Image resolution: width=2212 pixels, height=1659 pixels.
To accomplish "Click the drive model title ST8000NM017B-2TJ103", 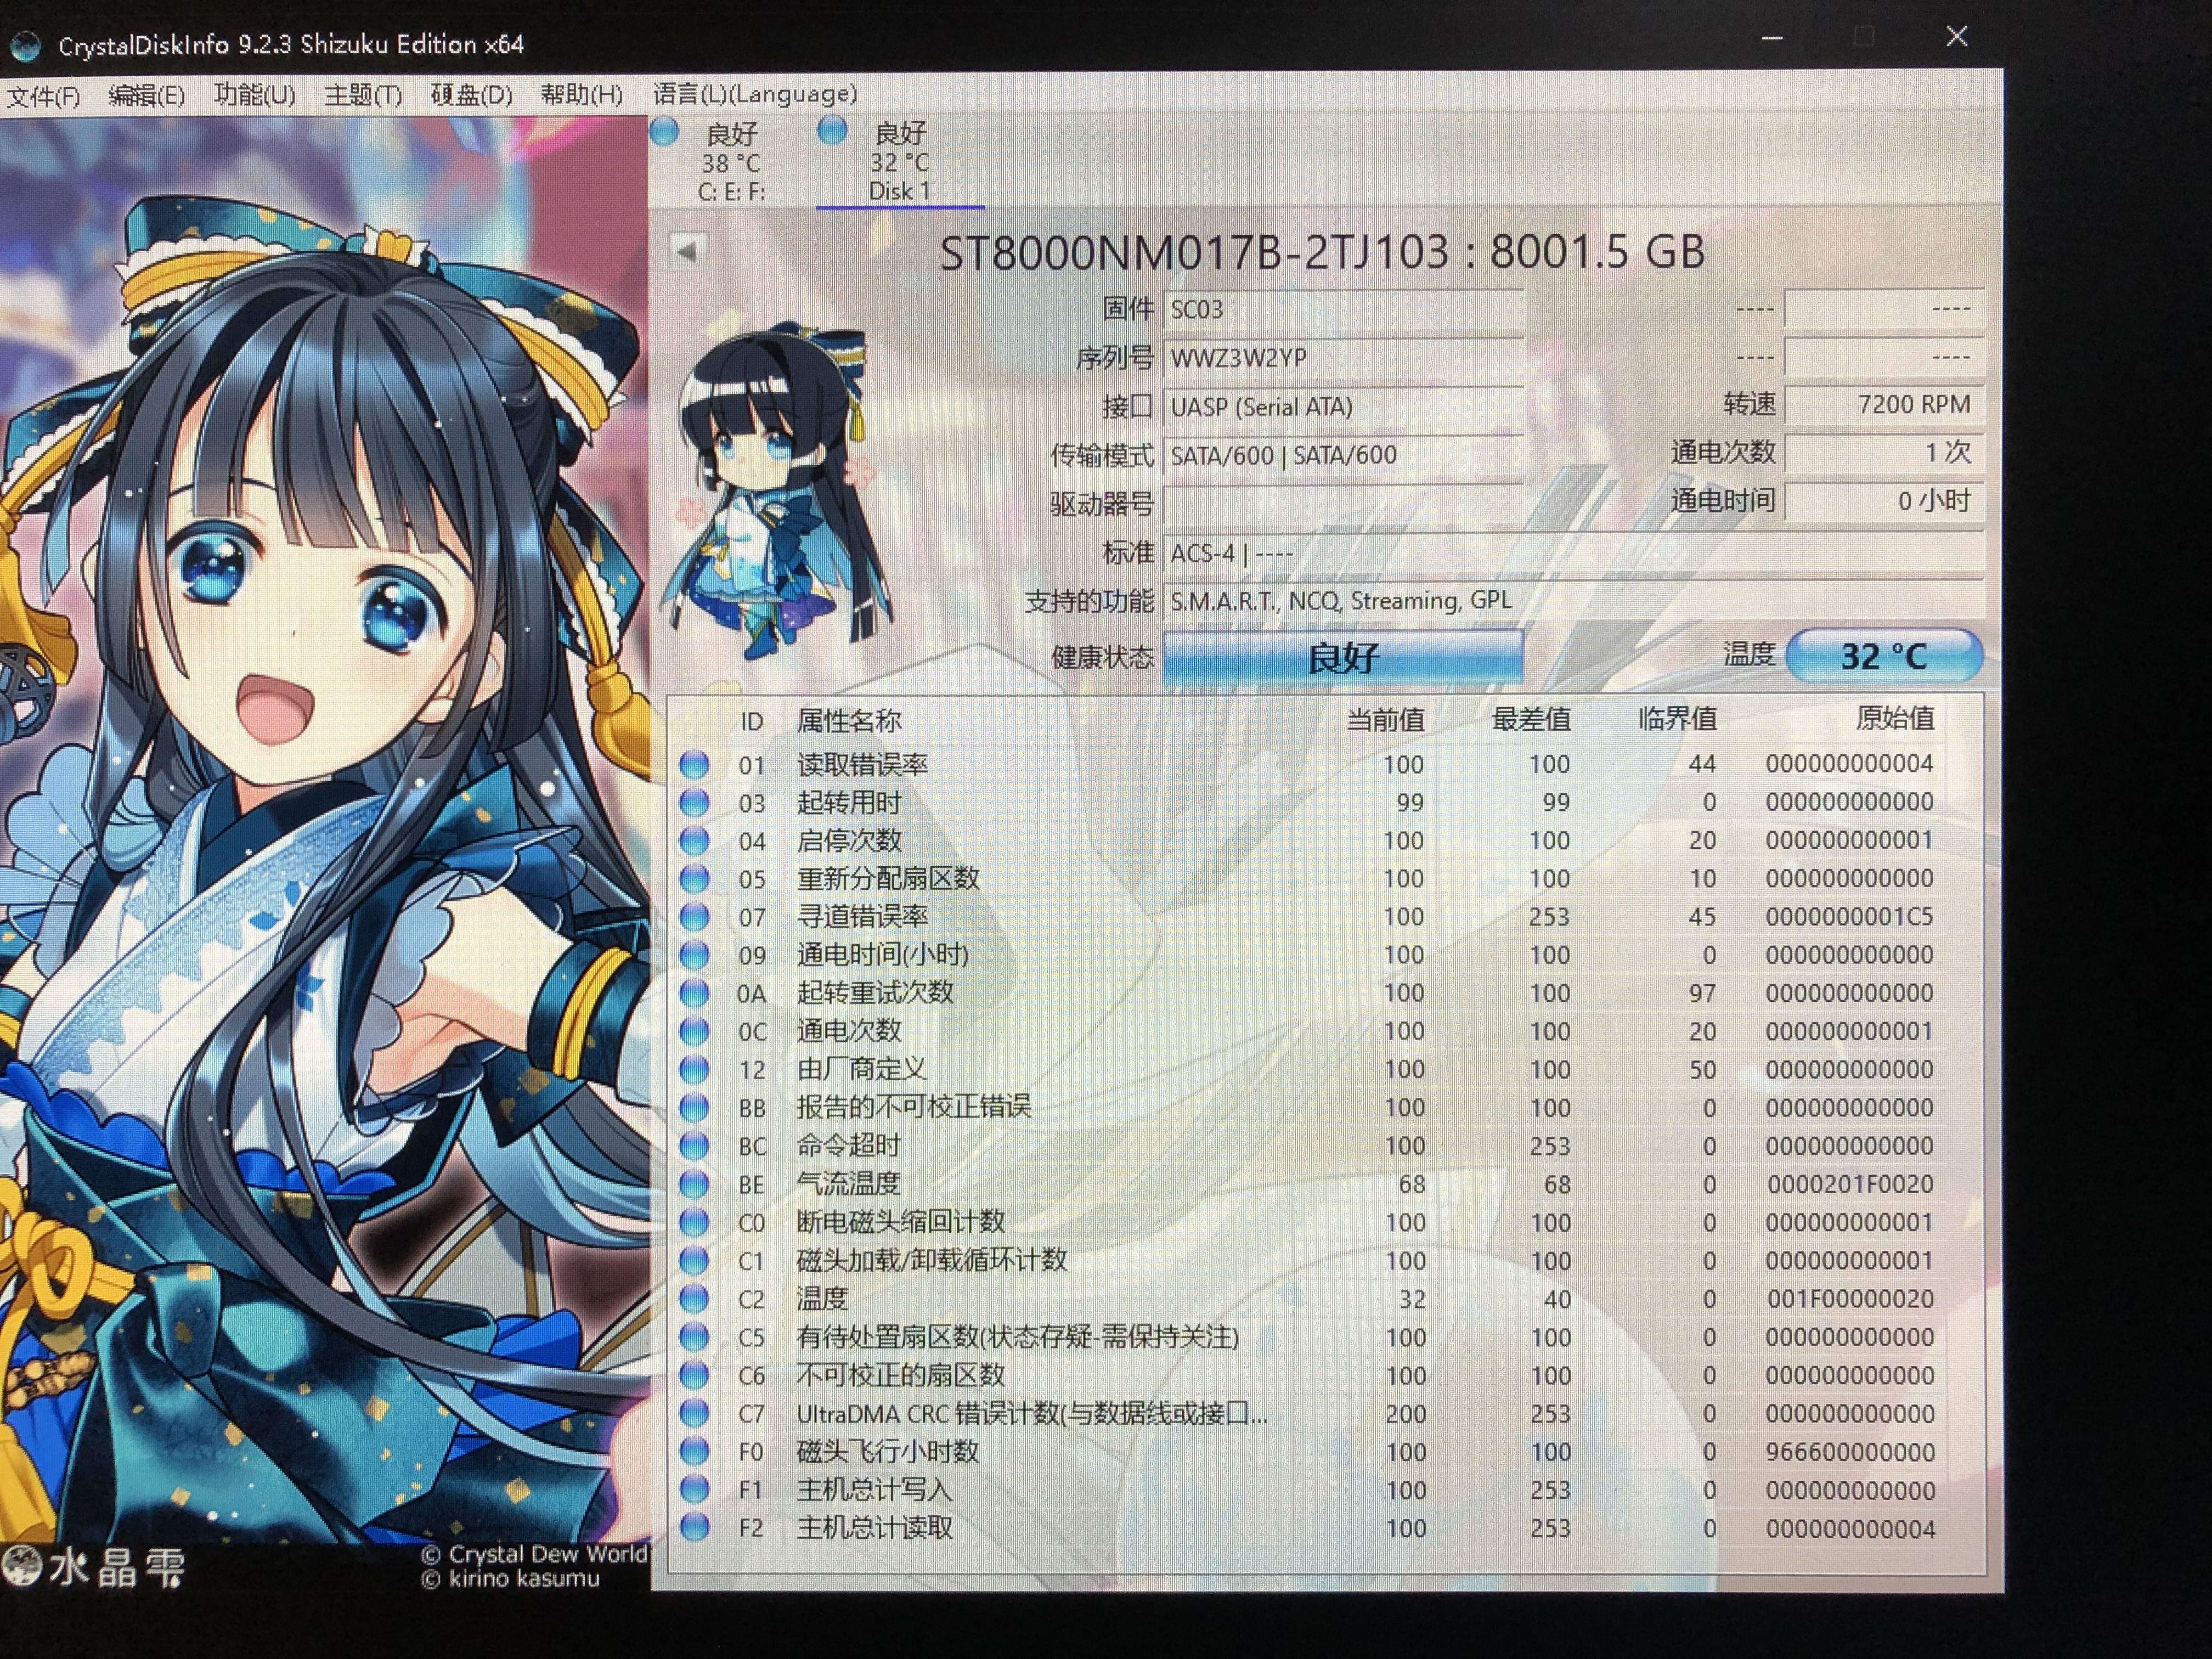I will click(1194, 252).
